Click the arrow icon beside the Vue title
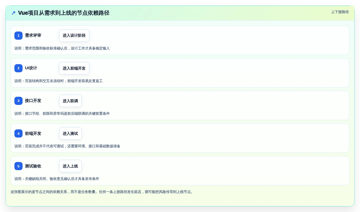Image resolution: width=360 pixels, height=212 pixels. pos(13,13)
